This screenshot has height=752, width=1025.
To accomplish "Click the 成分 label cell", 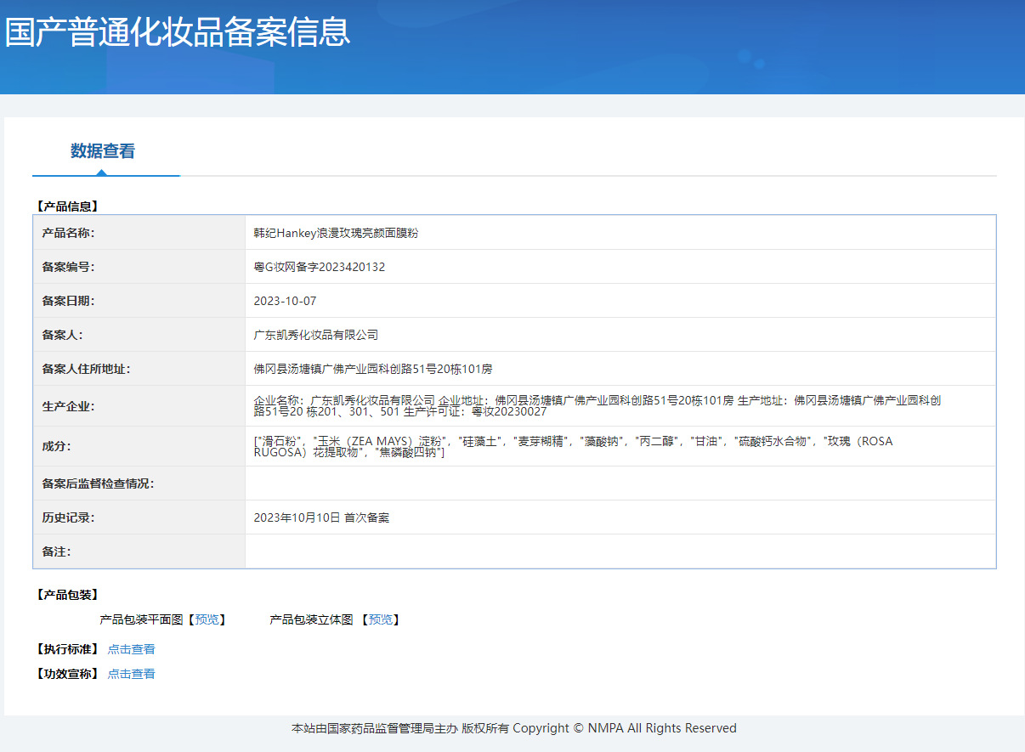I will click(139, 446).
